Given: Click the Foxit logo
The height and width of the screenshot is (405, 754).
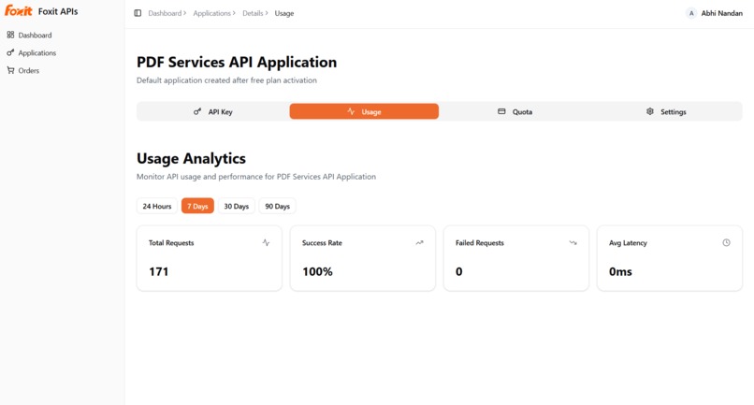Looking at the screenshot, I should pyautogui.click(x=19, y=10).
